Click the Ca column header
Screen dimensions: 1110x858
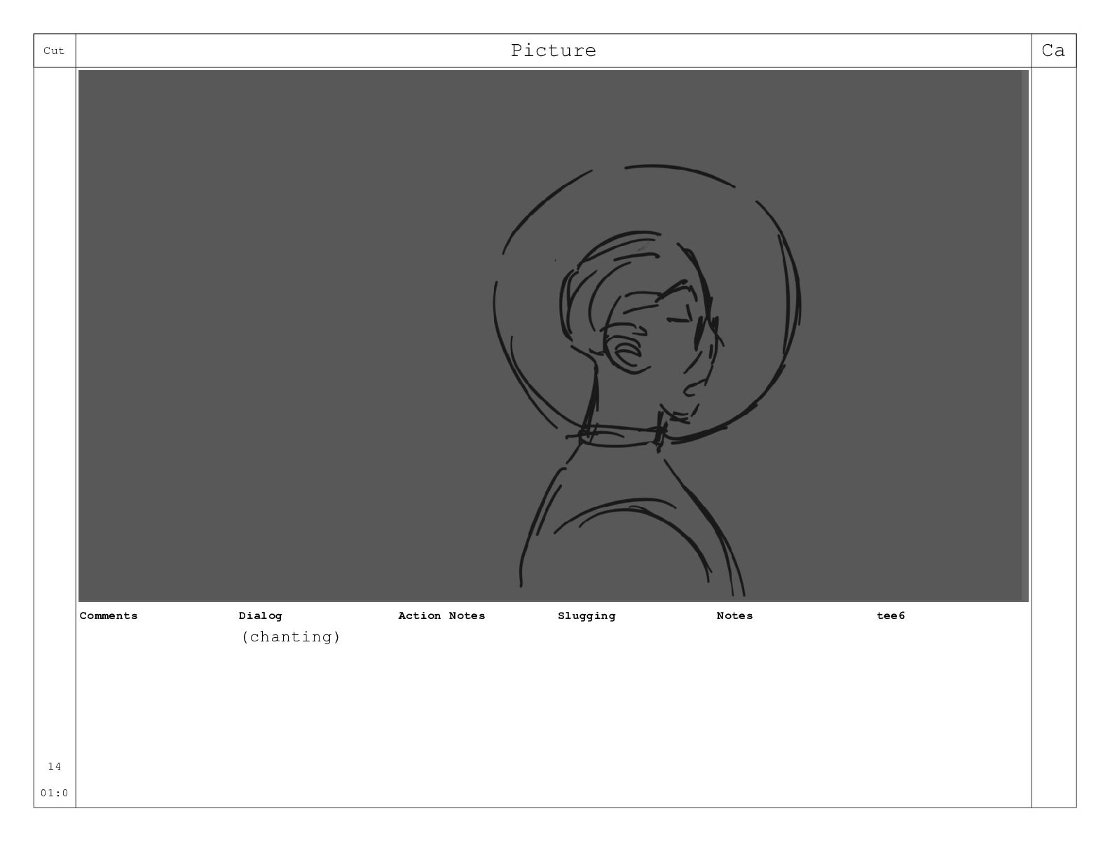[1053, 50]
